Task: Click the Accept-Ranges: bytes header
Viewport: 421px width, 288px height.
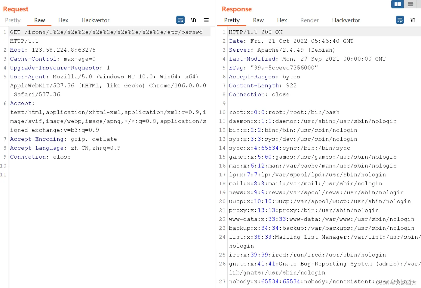Action: tap(265, 77)
